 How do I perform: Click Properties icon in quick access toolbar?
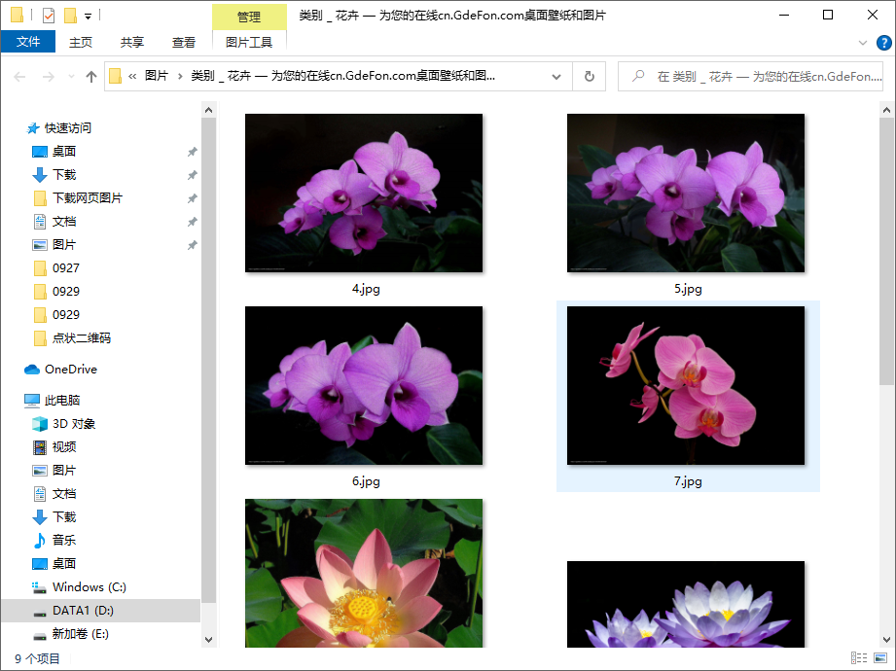point(49,16)
